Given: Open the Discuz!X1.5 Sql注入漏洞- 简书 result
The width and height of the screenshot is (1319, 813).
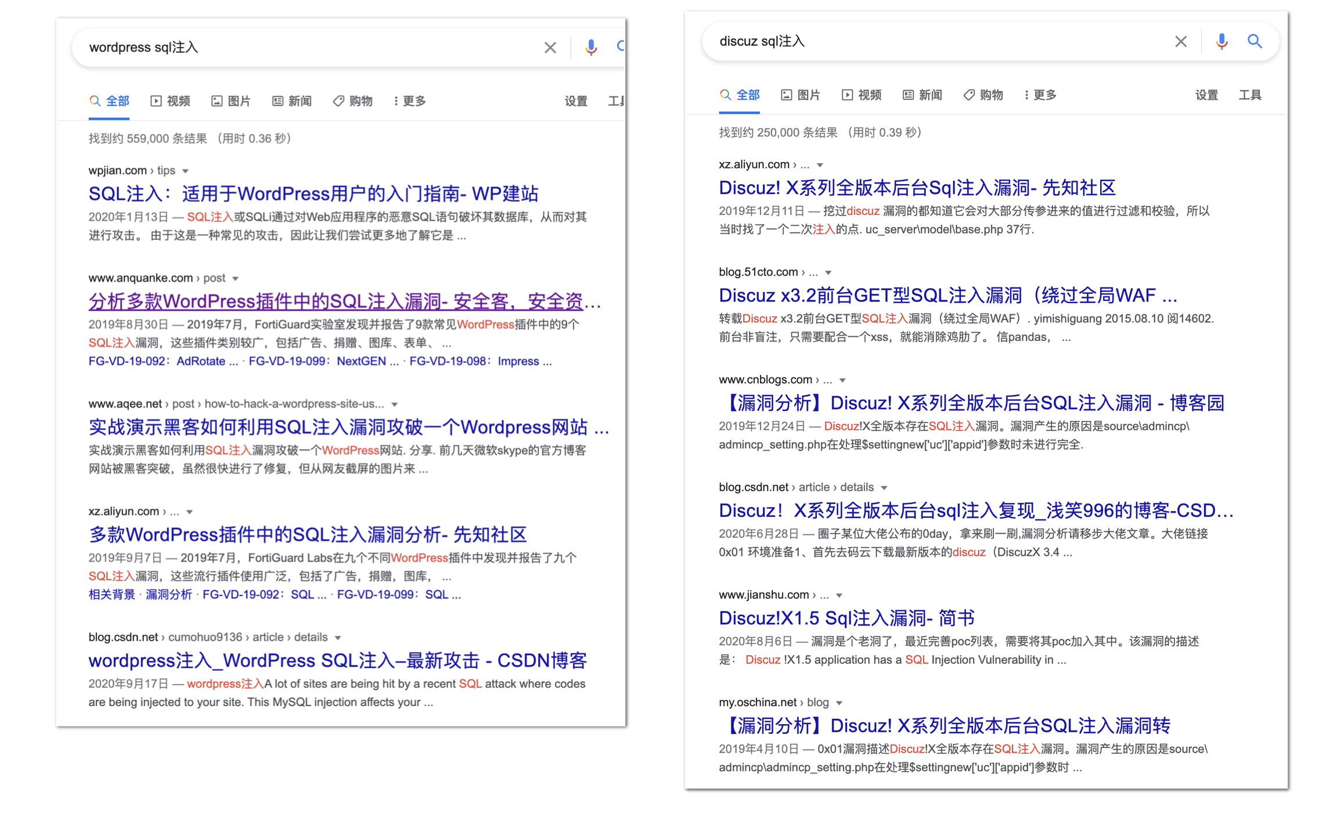Looking at the screenshot, I should point(846,618).
